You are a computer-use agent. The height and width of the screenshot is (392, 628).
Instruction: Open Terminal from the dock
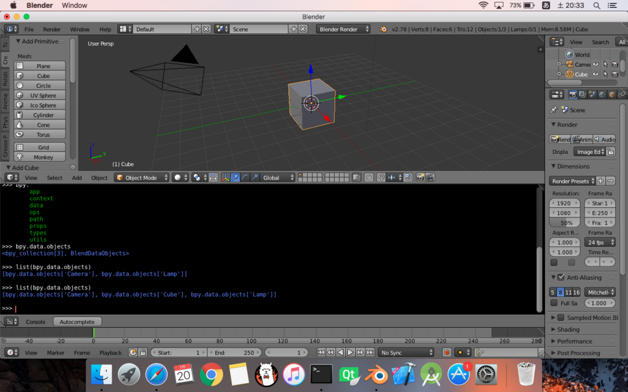pyautogui.click(x=321, y=375)
